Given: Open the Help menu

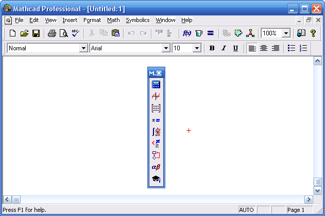Looking at the screenshot, I should (x=187, y=20).
